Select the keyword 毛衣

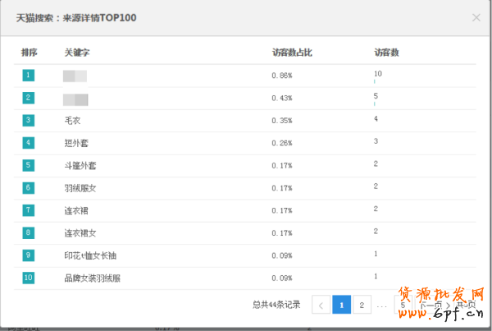(x=72, y=121)
